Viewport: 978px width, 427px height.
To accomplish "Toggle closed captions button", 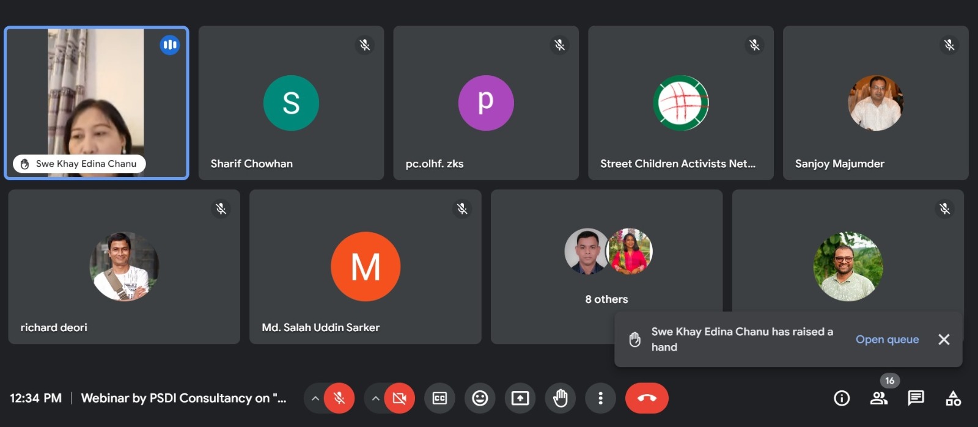I will pyautogui.click(x=439, y=398).
